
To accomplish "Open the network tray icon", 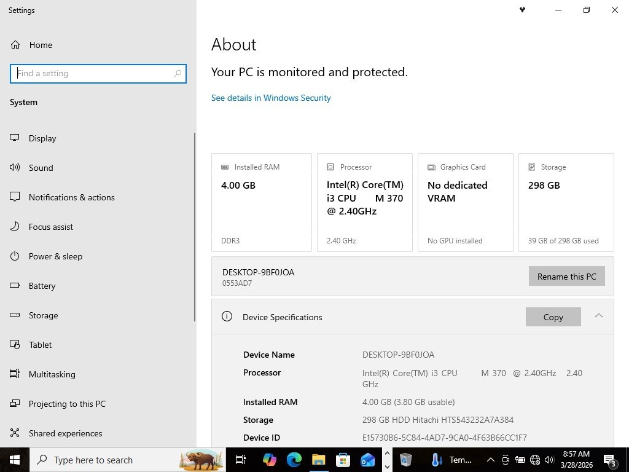I will 535,460.
